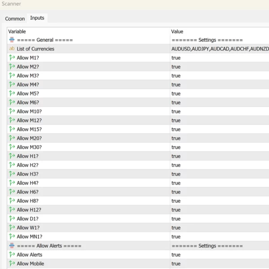Toggle the true value for Allow M5?
This screenshot has width=269, height=269.
(176, 94)
